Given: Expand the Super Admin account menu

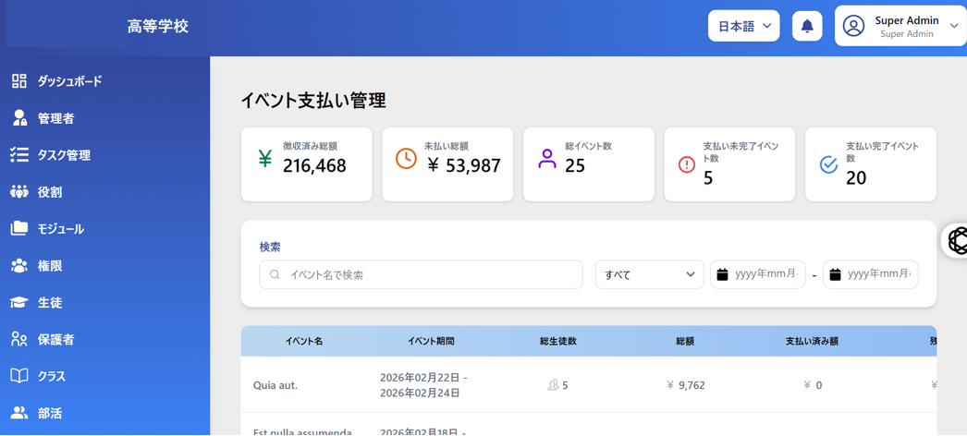Looking at the screenshot, I should pos(953,26).
